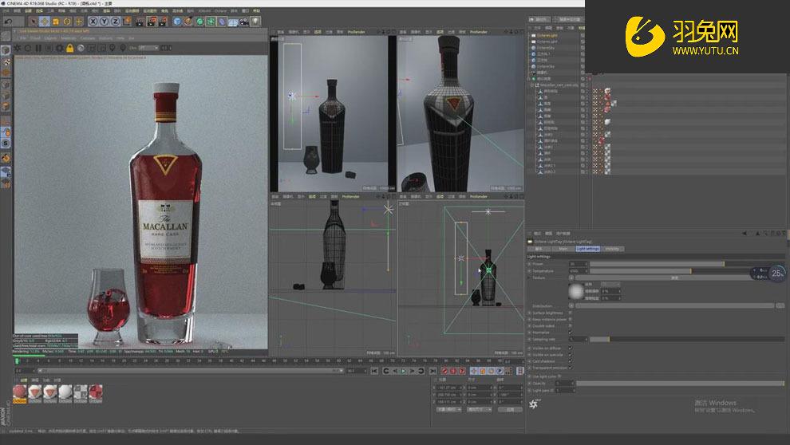
Task: Toggle the Y axis lock
Action: point(104,22)
